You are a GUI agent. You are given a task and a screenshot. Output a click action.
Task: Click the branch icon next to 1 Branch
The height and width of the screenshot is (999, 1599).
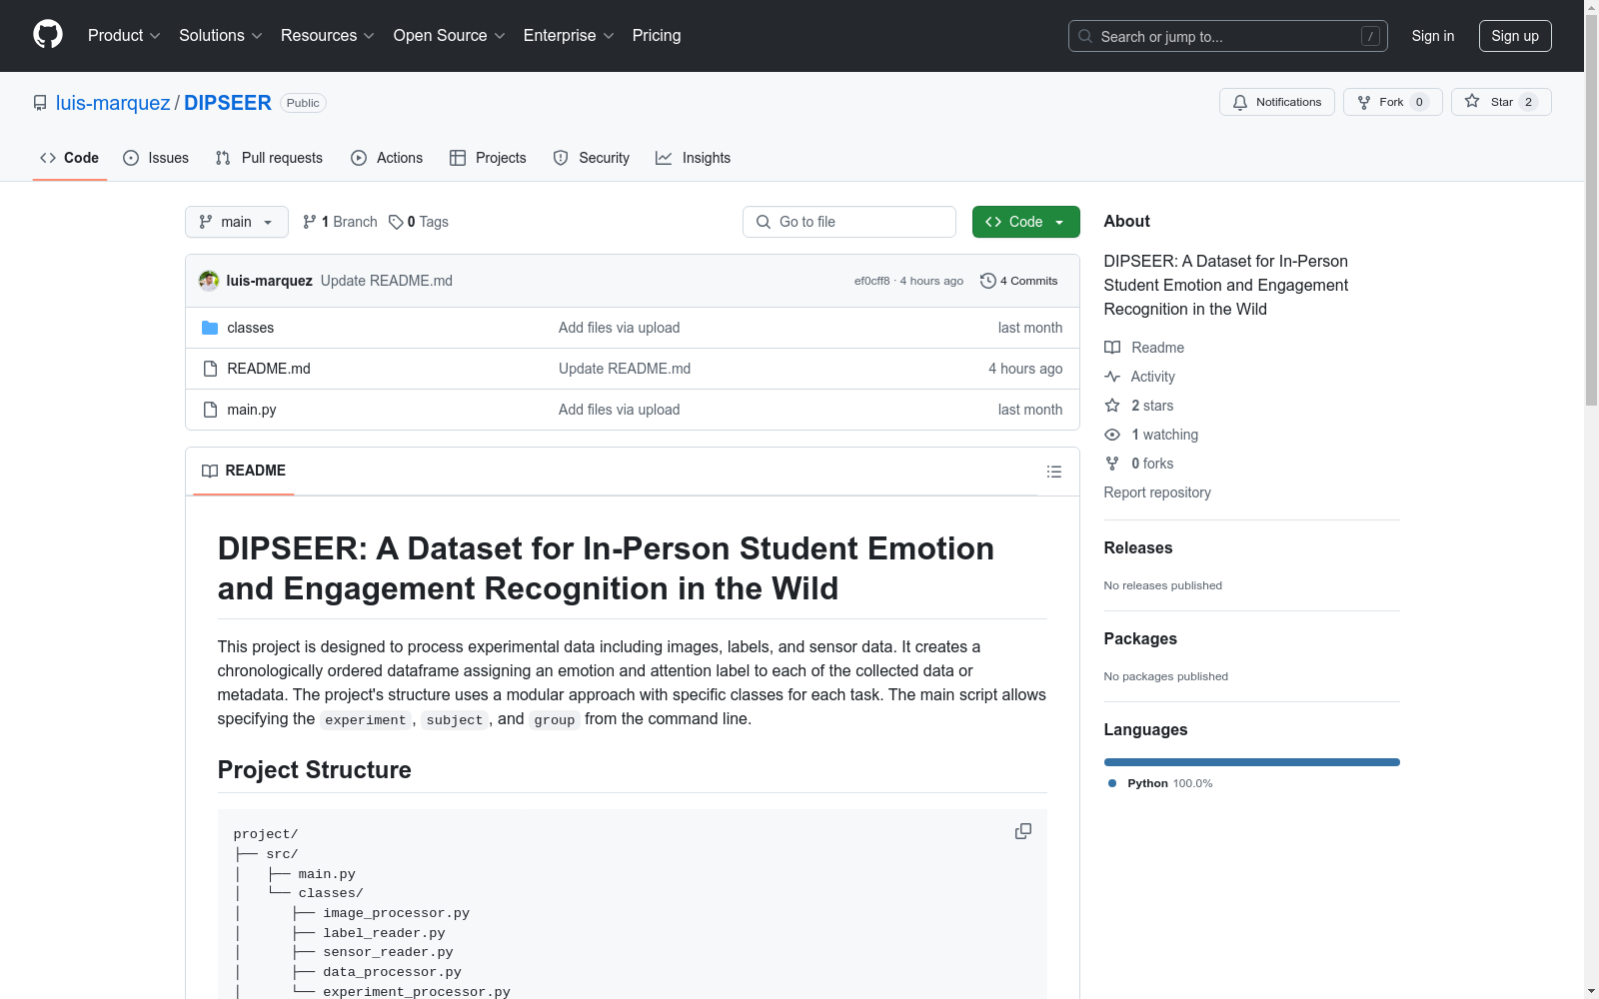point(310,222)
